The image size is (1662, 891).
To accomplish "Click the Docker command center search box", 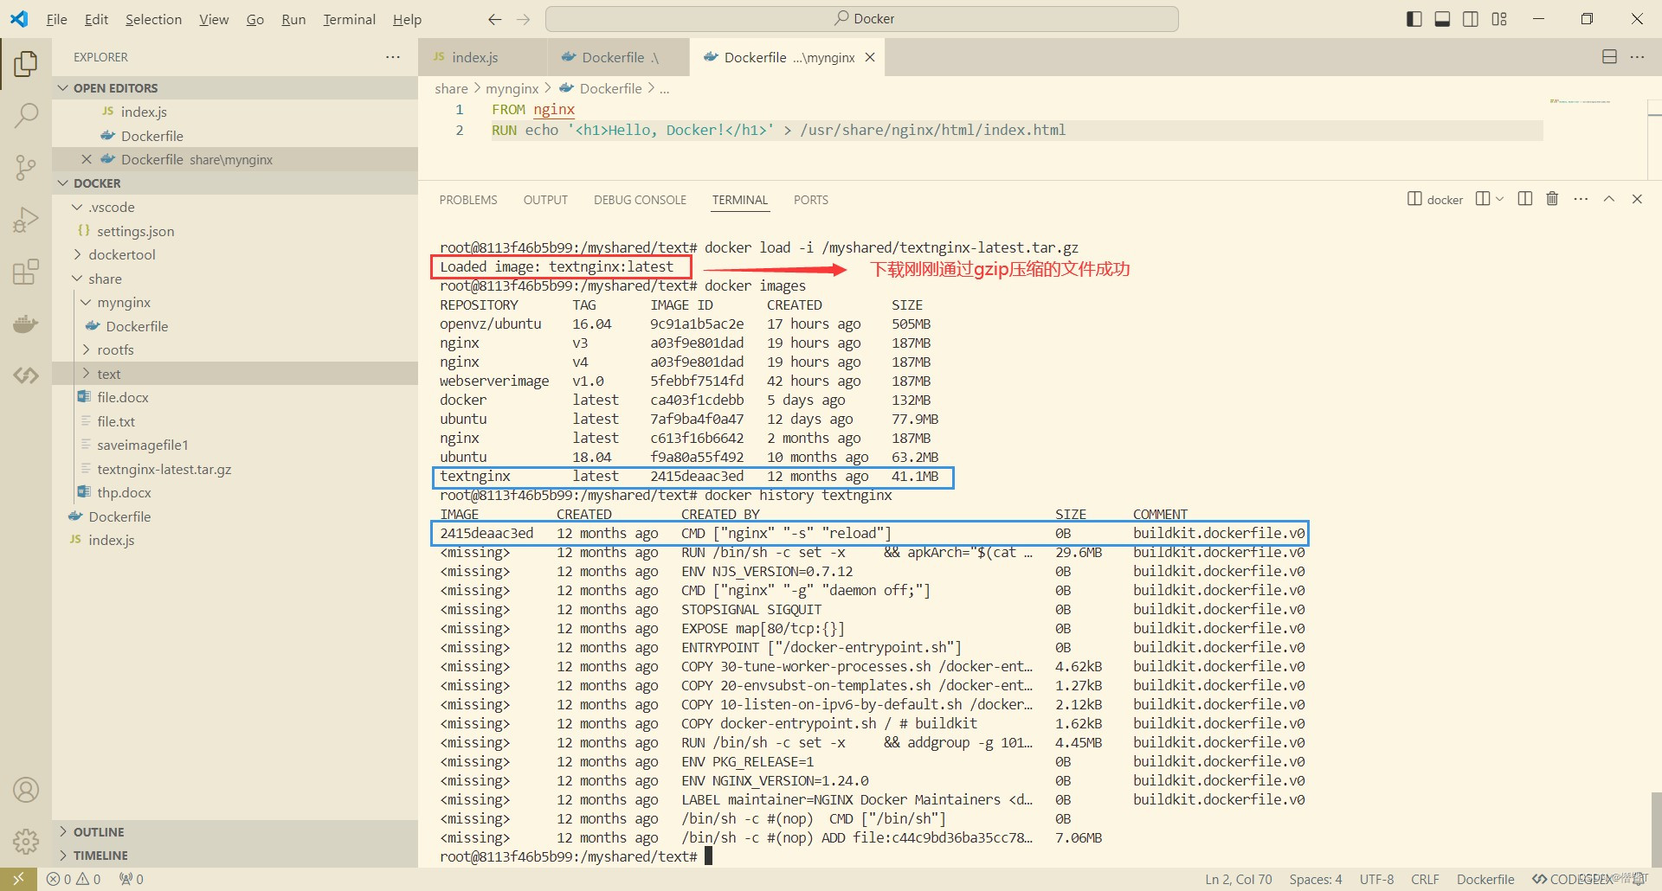I will point(862,19).
